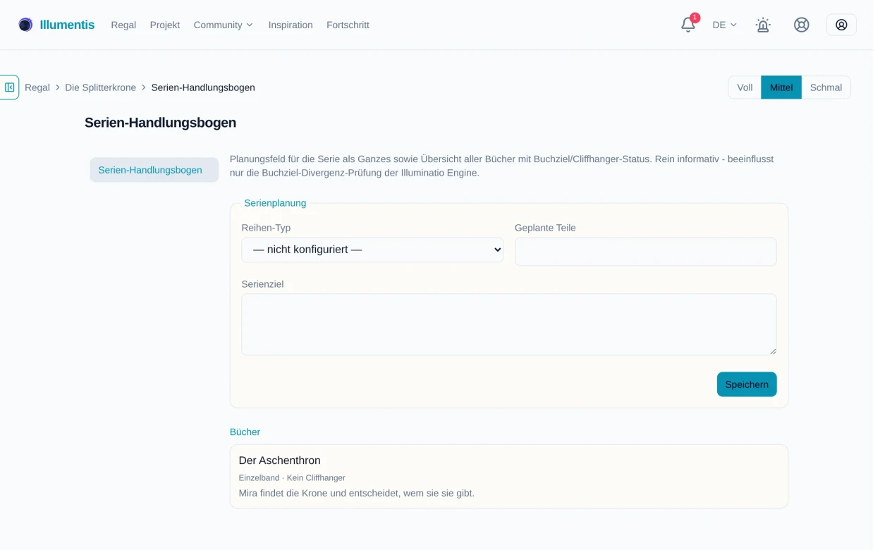This screenshot has width=880, height=550.
Task: Toggle the sidebar panel icon
Action: pos(9,87)
